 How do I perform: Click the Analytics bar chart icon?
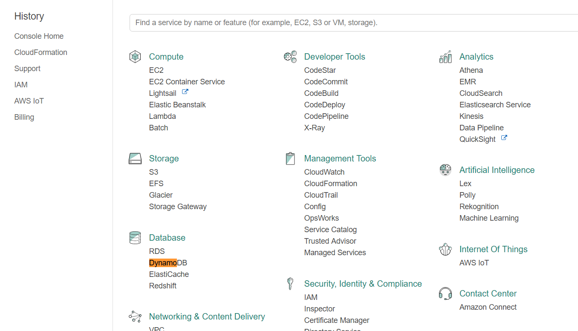coord(445,57)
